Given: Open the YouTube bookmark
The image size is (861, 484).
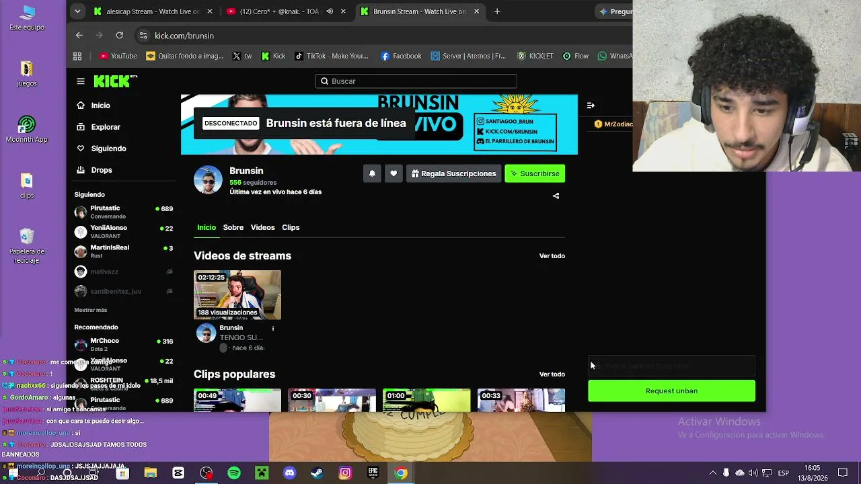Looking at the screenshot, I should click(x=118, y=56).
